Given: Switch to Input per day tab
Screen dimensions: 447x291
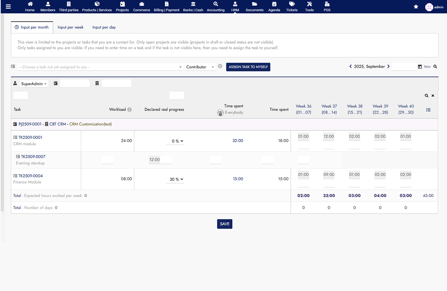Looking at the screenshot, I should pos(104,27).
